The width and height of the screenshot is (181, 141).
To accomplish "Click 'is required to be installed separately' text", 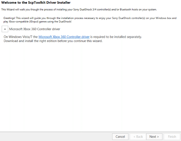I will [116, 37].
